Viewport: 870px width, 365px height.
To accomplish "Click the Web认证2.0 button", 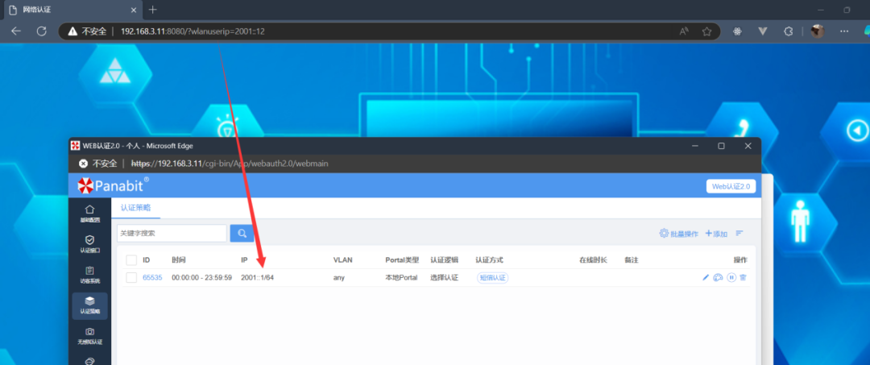I will click(x=731, y=186).
